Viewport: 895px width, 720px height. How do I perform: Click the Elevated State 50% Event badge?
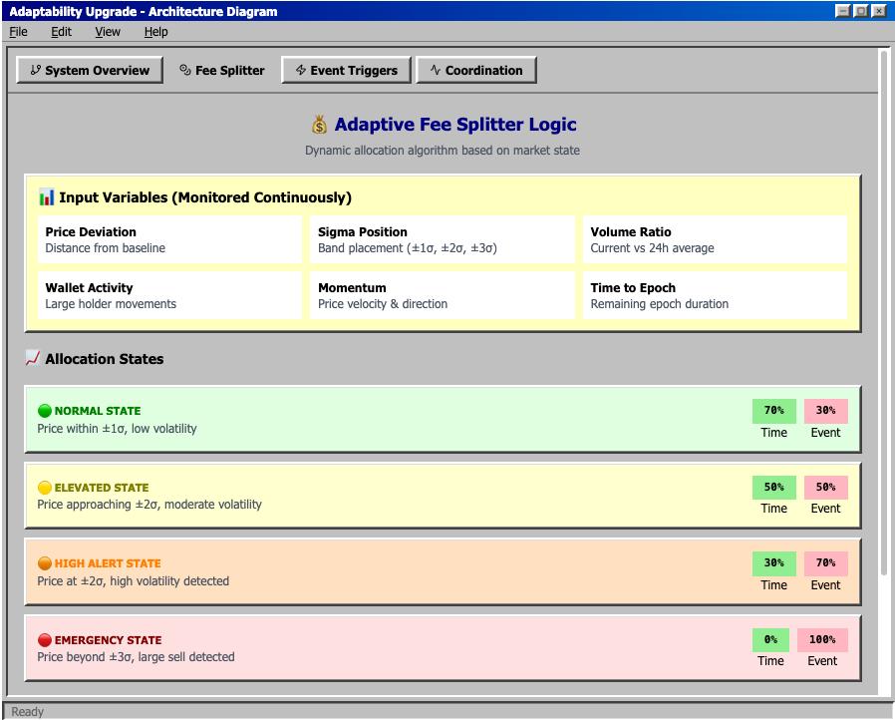click(826, 487)
